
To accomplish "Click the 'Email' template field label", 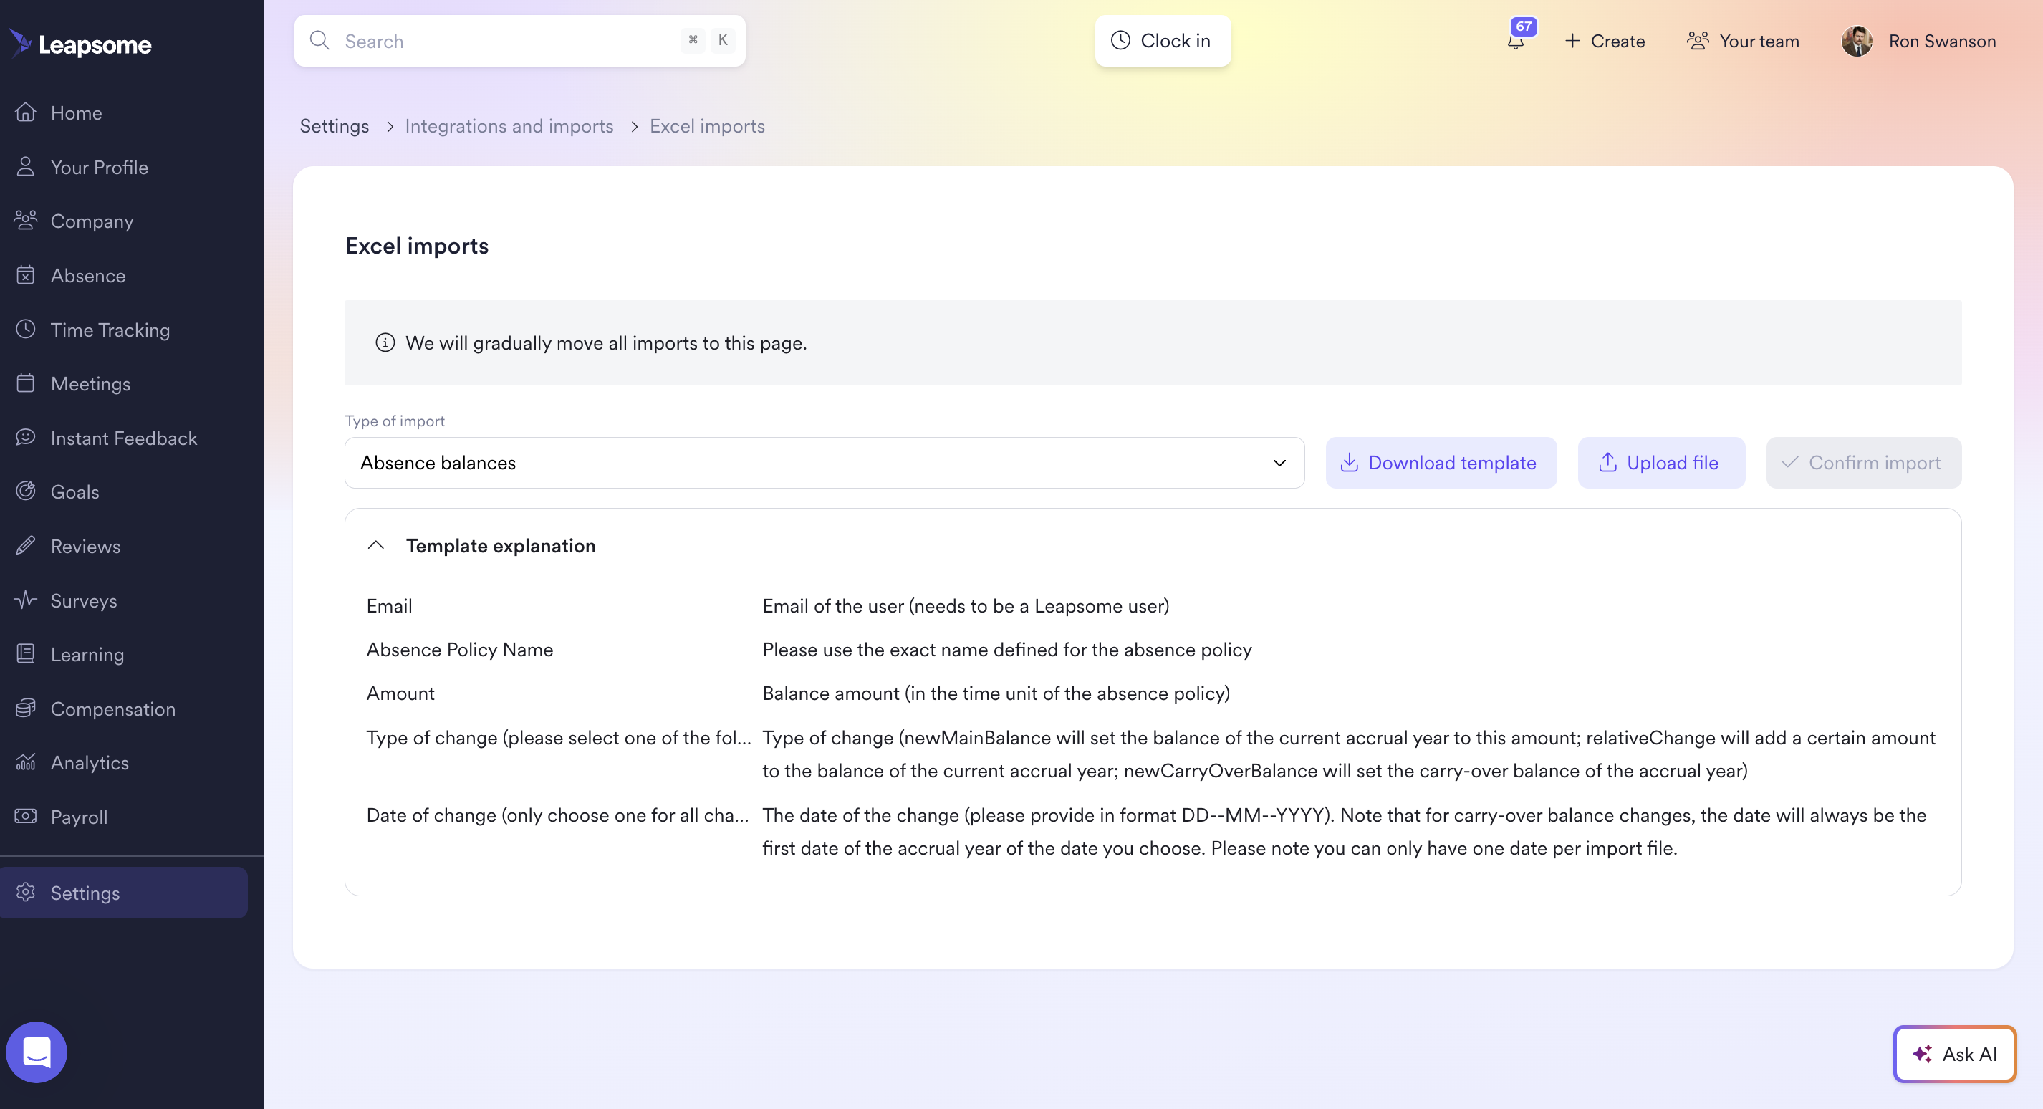I will pos(390,605).
